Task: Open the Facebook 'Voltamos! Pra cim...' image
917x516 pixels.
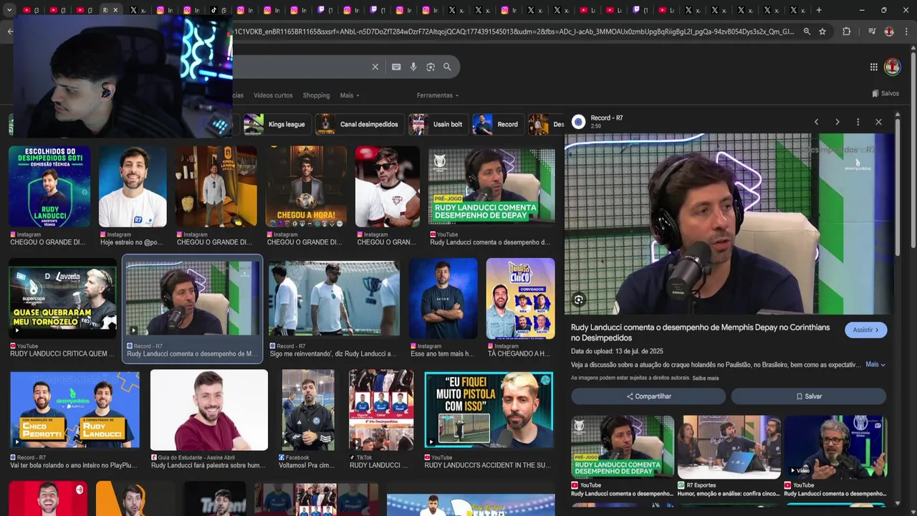Action: click(308, 410)
